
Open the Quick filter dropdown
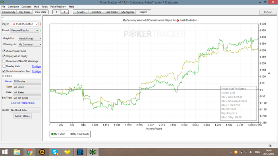click(25, 110)
